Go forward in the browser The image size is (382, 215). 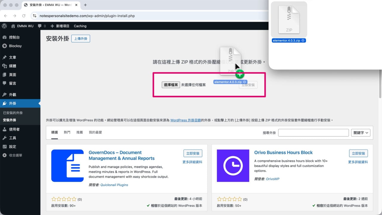click(x=15, y=16)
